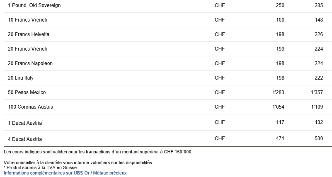
Task: Click the 1'283 price for 50 Pesos Mexico
Action: tap(278, 92)
